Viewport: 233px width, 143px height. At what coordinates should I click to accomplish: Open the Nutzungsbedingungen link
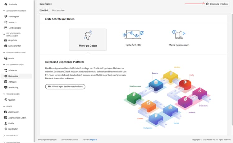coord(47,140)
